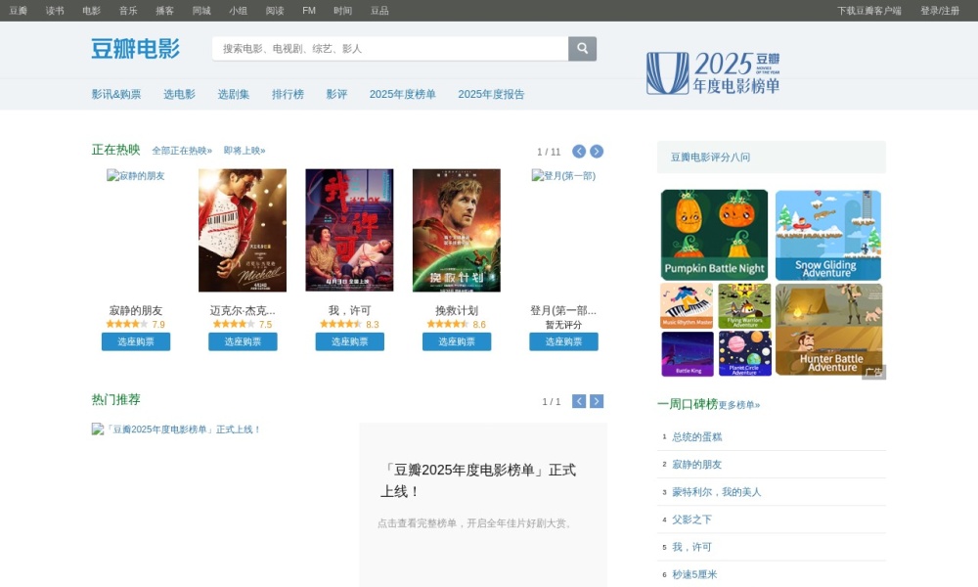Click 选座购票 under 寂静的朋友

135,341
